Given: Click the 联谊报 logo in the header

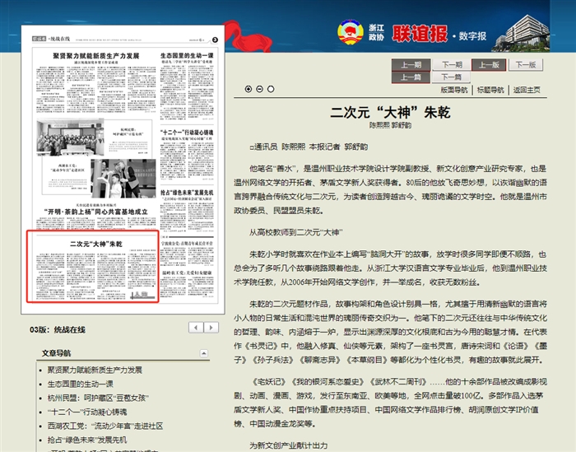Looking at the screenshot, I should pos(420,34).
